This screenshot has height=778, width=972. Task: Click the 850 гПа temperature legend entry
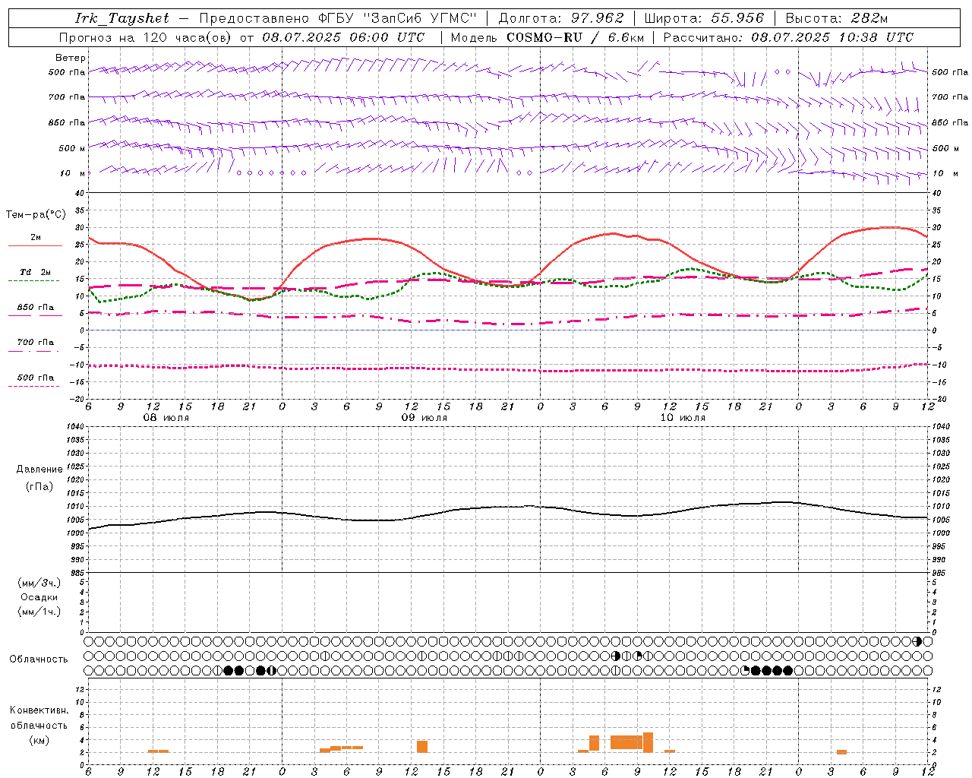coord(36,308)
